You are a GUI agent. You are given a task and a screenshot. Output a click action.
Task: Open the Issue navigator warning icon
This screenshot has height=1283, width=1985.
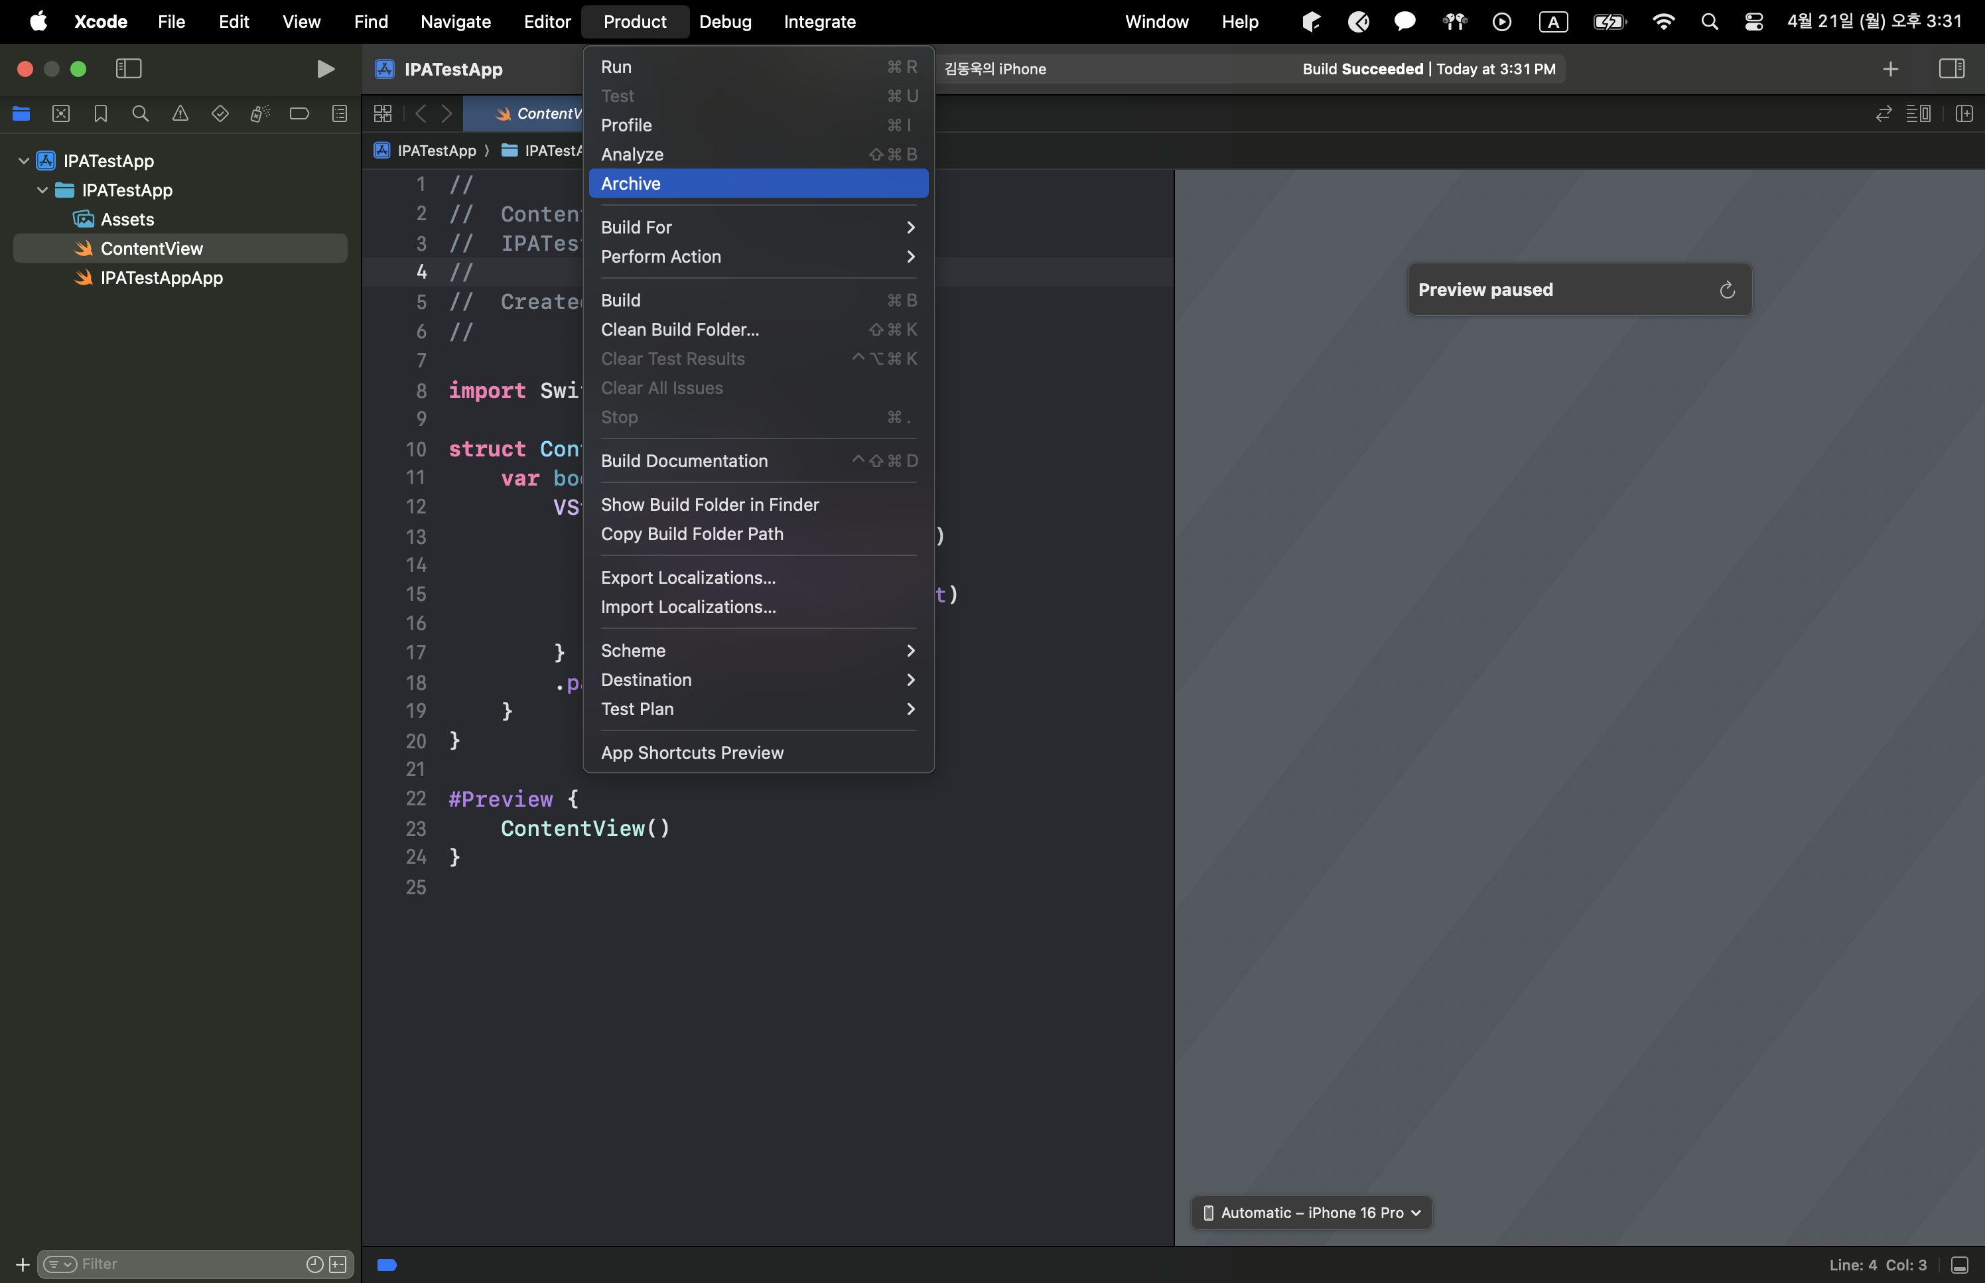(180, 114)
